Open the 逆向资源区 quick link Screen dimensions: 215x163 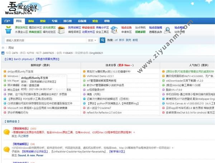pos(49,28)
